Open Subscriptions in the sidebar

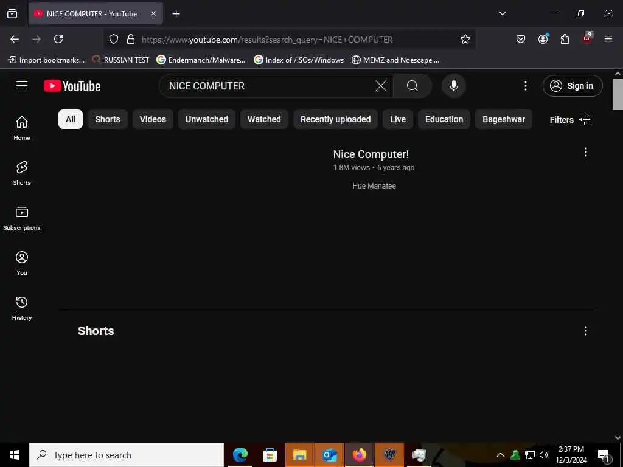[22, 218]
